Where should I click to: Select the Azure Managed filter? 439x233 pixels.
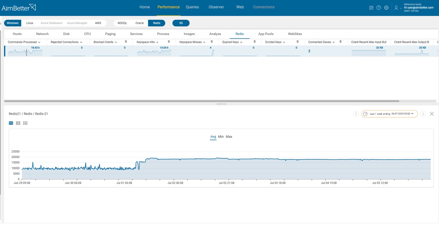point(77,23)
